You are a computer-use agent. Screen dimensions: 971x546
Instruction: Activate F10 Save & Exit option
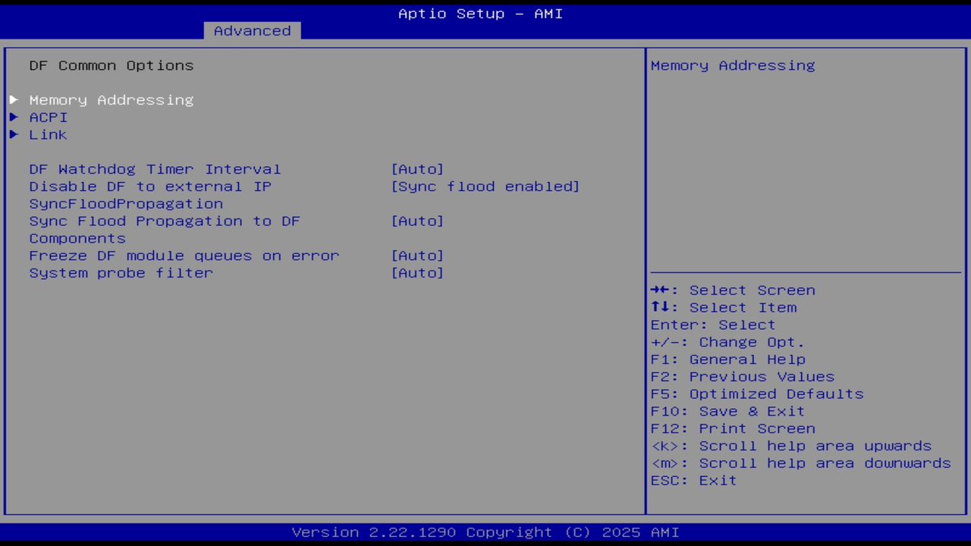pyautogui.click(x=727, y=410)
